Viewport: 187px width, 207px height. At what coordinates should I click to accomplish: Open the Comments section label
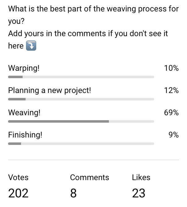89,177
